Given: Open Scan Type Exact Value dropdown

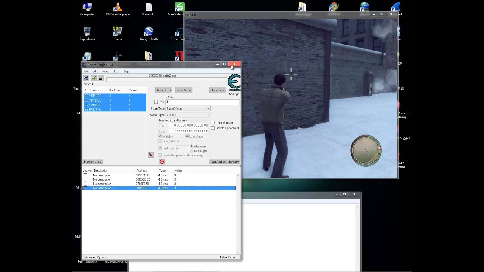Looking at the screenshot, I should 188,109.
